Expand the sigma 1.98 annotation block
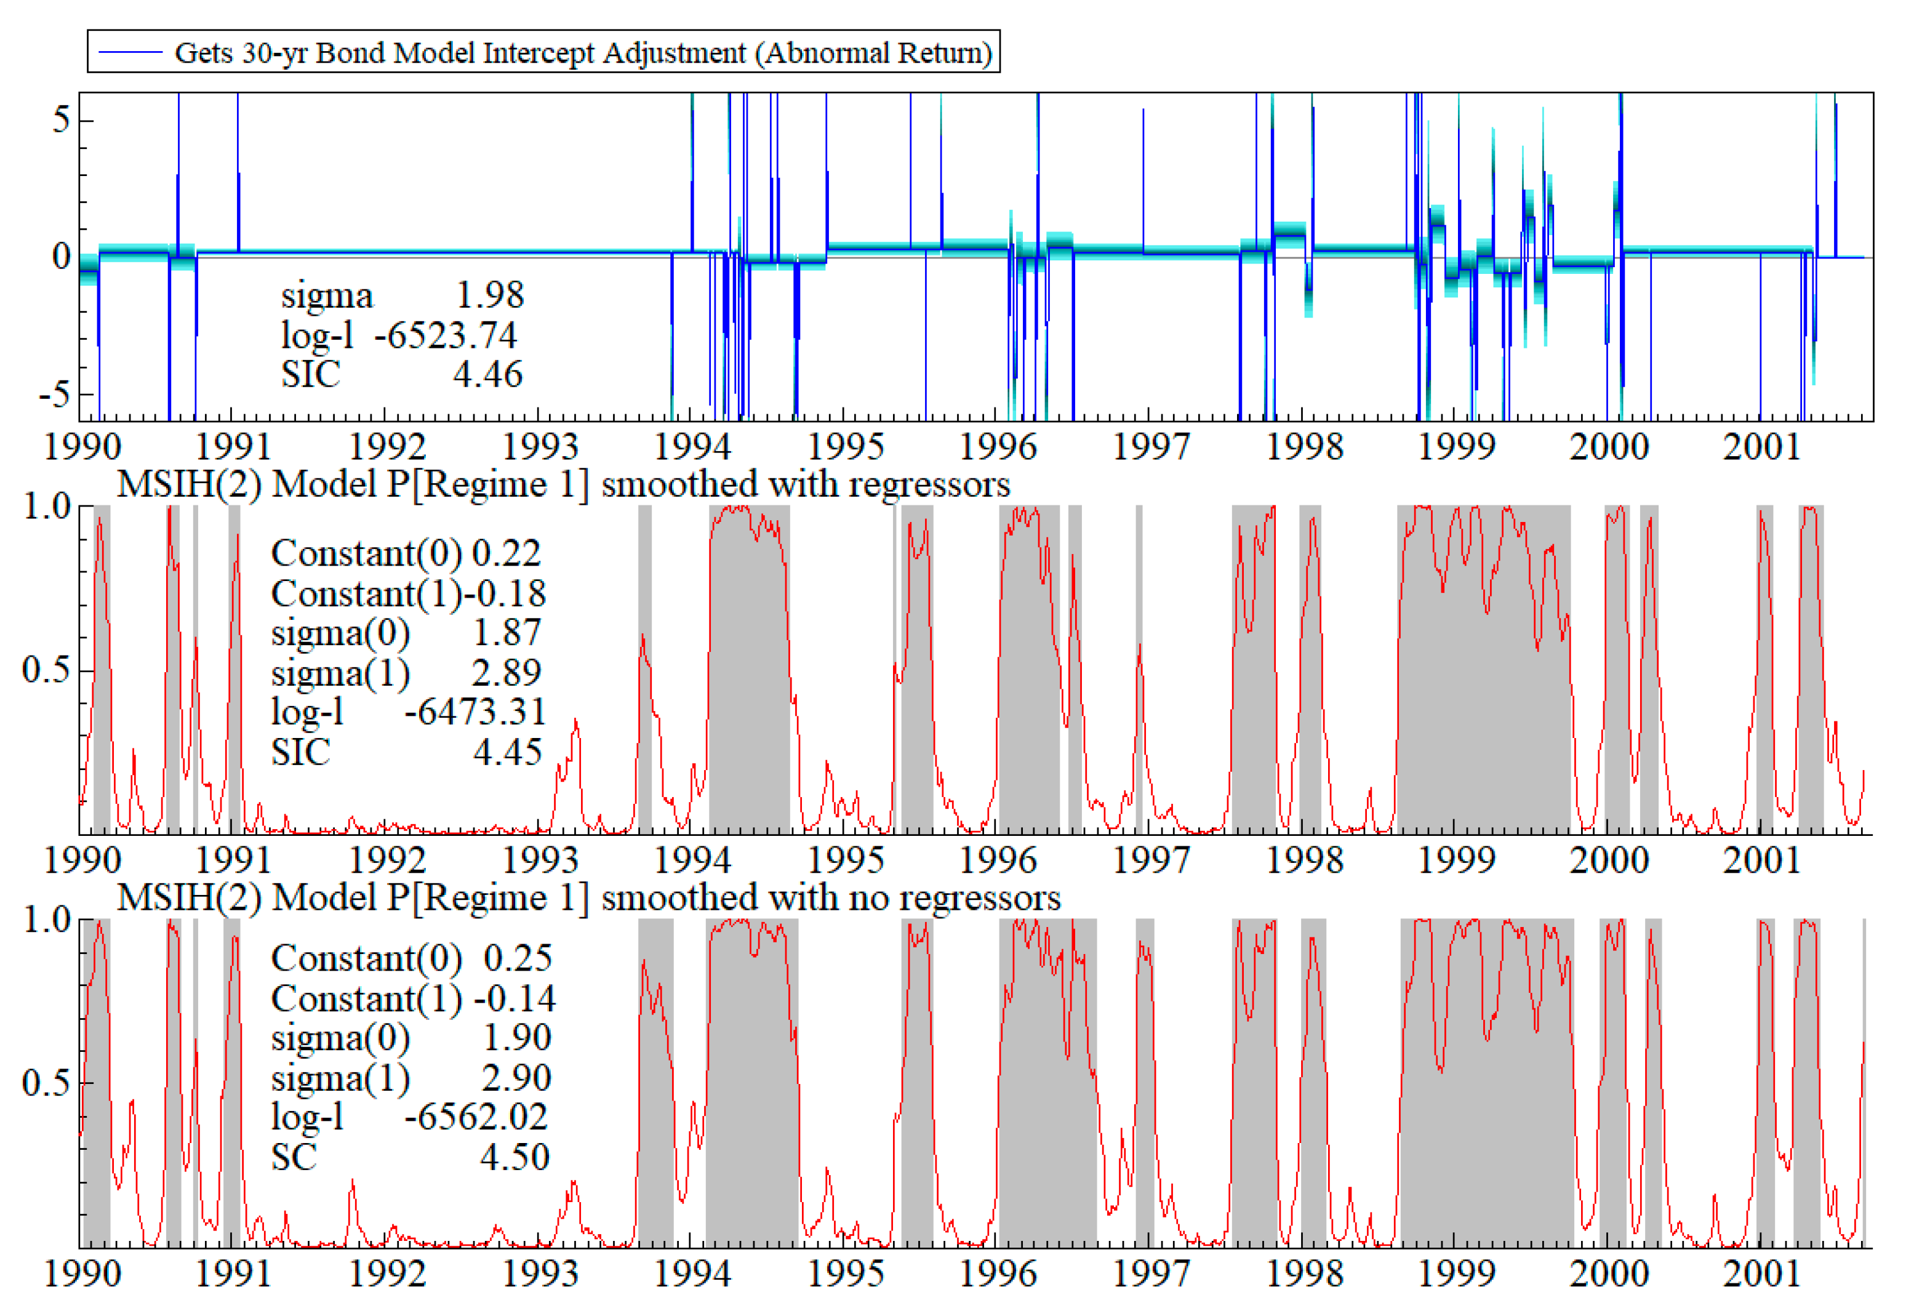 coord(396,294)
